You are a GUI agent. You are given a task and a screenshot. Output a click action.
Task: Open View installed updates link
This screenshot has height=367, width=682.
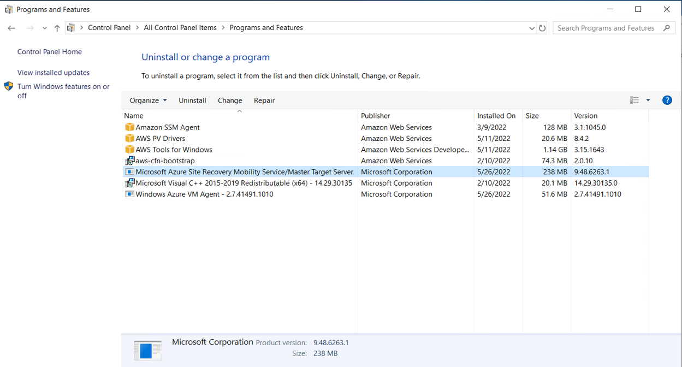pyautogui.click(x=54, y=73)
